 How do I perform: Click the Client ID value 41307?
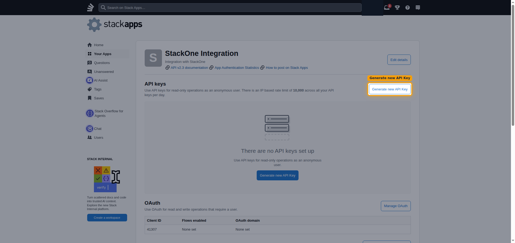coord(152,230)
